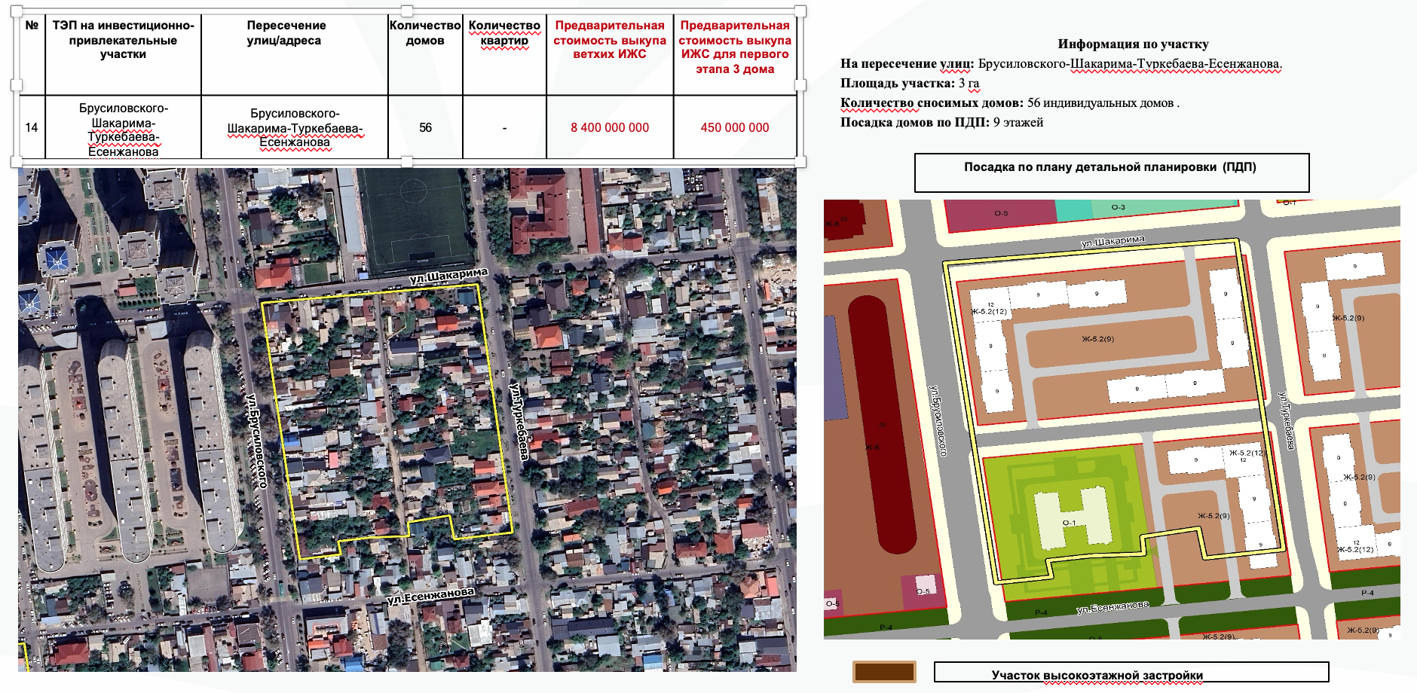Click the "450 000 000" value cell
The image size is (1417, 693).
point(734,127)
